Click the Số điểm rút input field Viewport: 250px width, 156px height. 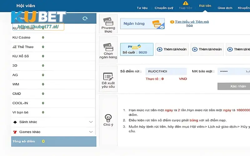point(166,71)
